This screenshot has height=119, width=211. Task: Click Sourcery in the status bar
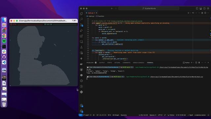[x=124, y=115]
